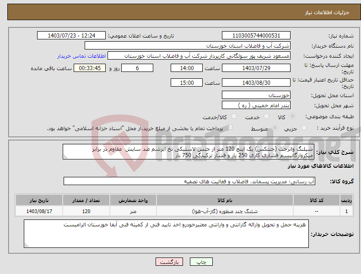The height and width of the screenshot is (274, 361).
Task: Click the requester field مسعود شریف پور
Action: tap(199, 56)
